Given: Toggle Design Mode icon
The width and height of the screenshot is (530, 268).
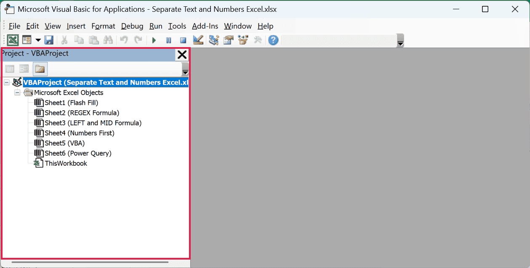Looking at the screenshot, I should coord(198,40).
